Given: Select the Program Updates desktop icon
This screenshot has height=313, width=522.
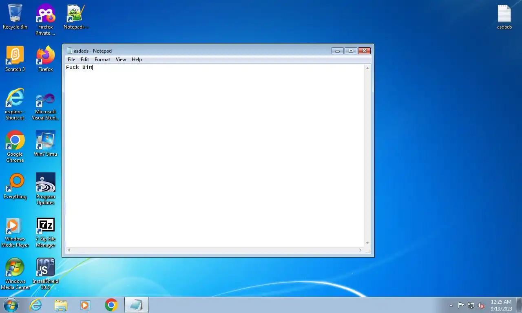Looking at the screenshot, I should (x=45, y=189).
